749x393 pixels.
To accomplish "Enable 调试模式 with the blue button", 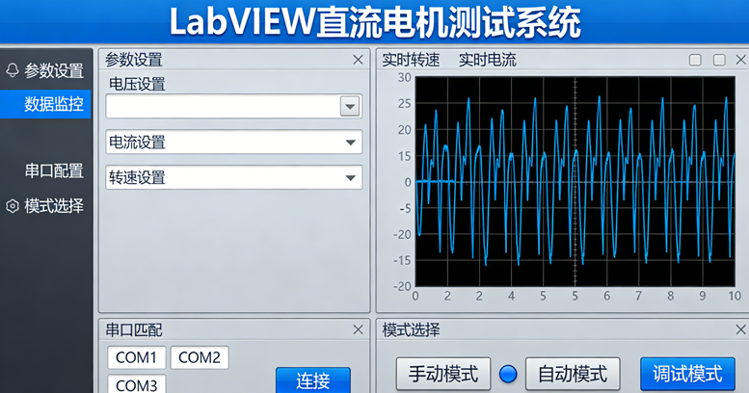I will point(687,374).
